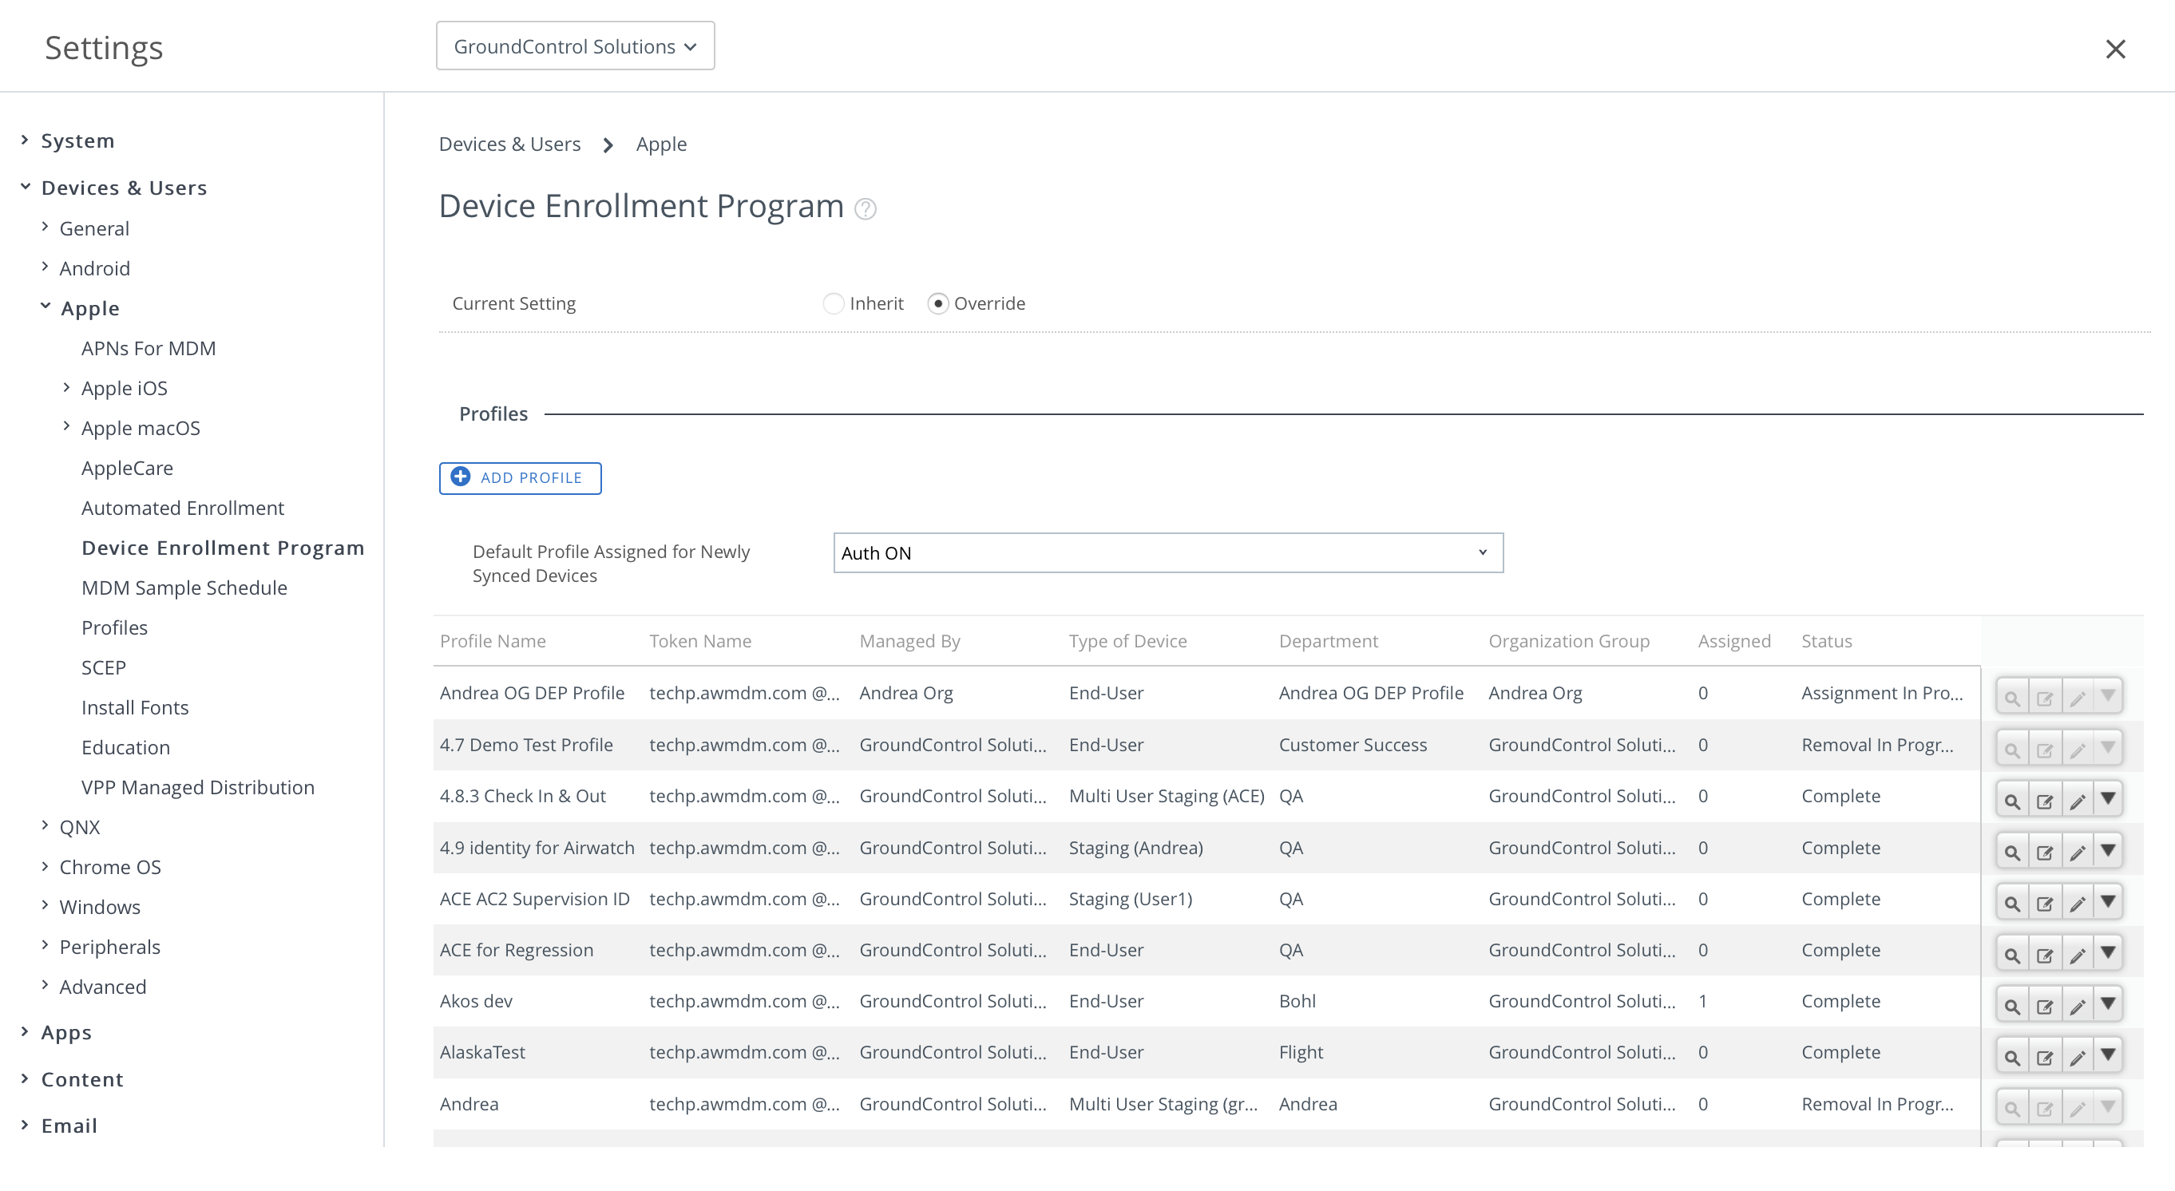
Task: Go to VPP Managed Distribution settings
Action: click(x=197, y=787)
